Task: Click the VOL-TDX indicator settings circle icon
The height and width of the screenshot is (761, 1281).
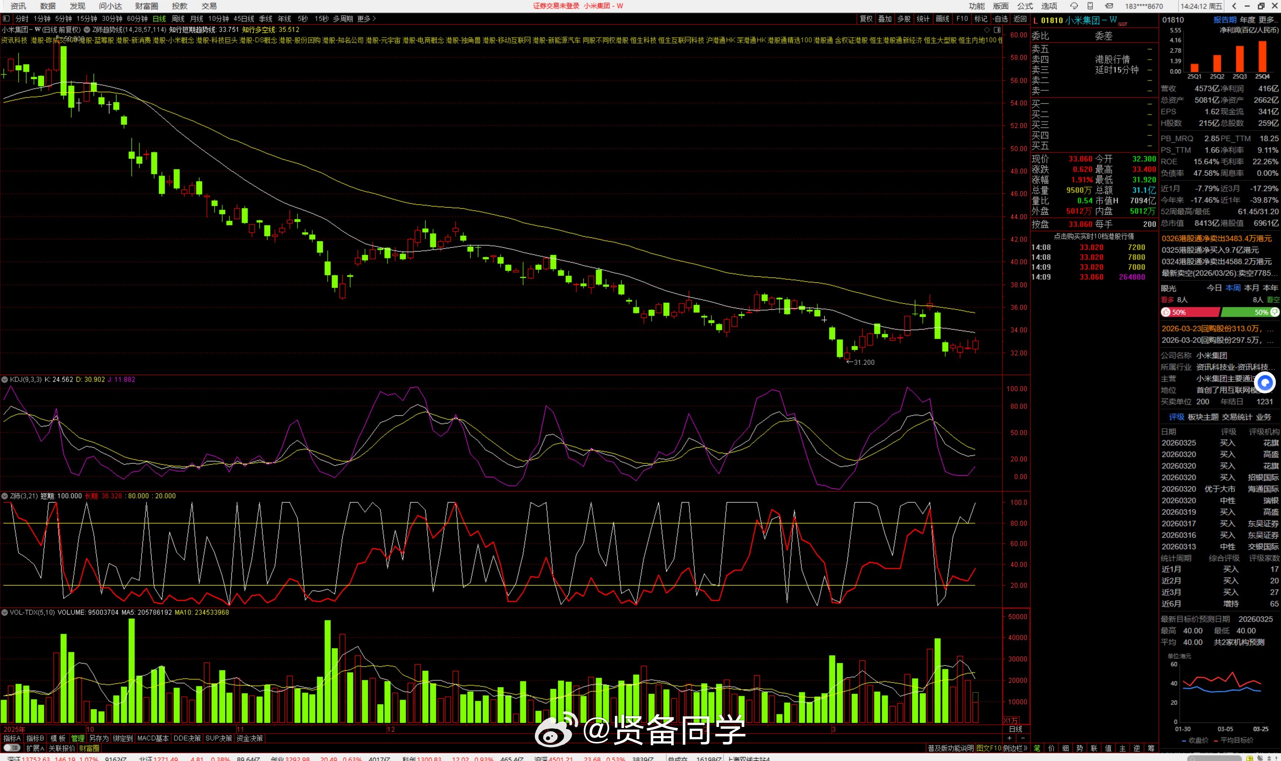Action: (x=5, y=612)
